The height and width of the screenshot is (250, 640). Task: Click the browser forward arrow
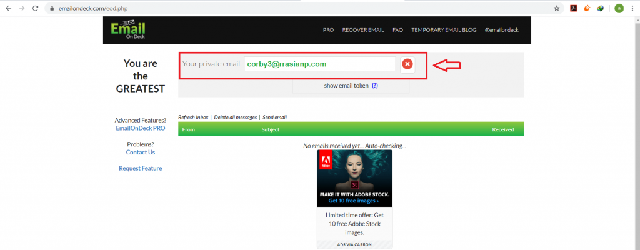click(22, 8)
